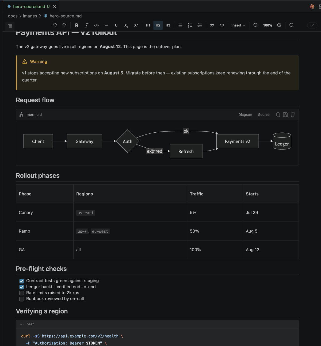This screenshot has width=321, height=346.
Task: Toggle Bold formatting
Action: click(x=77, y=25)
